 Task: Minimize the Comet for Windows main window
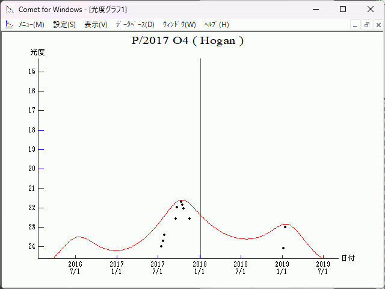point(315,9)
